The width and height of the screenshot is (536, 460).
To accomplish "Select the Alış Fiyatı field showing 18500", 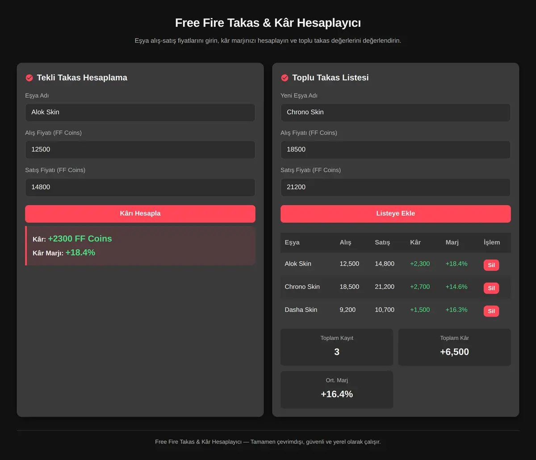I will (x=396, y=150).
